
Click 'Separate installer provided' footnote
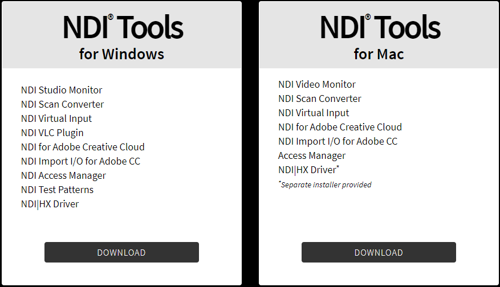(x=325, y=184)
